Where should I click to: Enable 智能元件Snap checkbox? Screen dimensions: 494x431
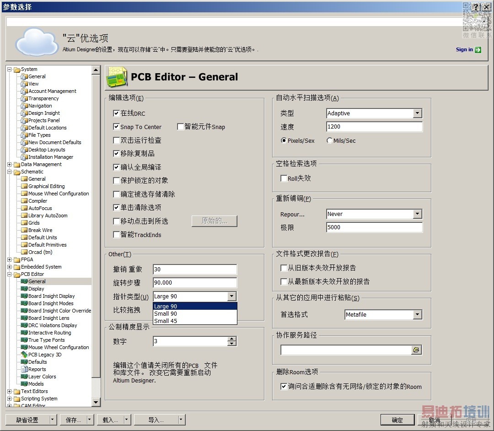click(x=181, y=127)
